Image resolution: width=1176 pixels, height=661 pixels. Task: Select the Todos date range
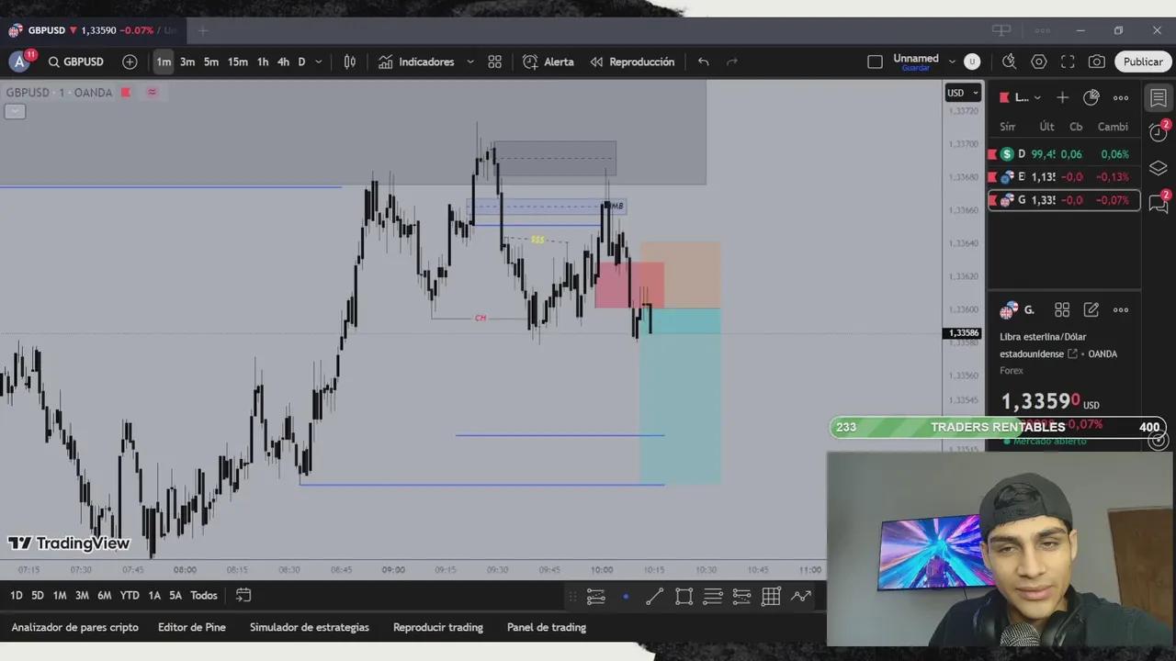coord(204,596)
